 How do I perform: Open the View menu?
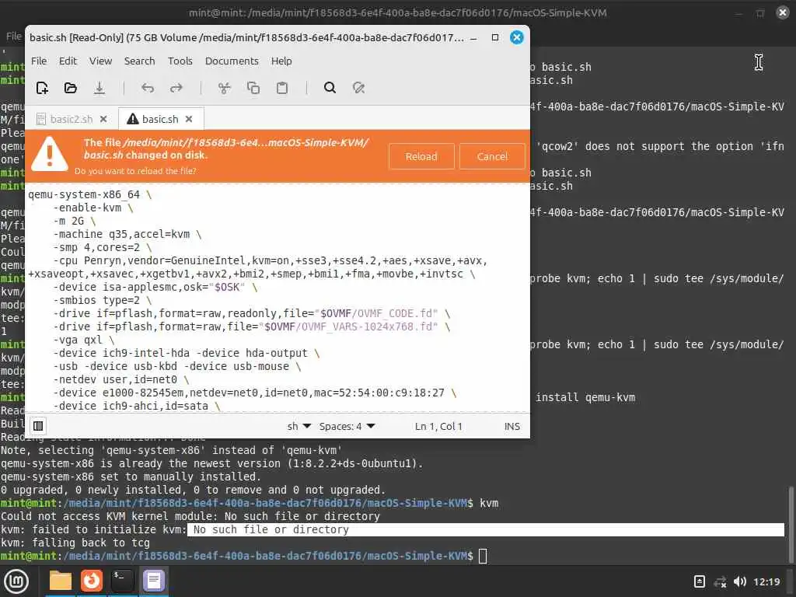click(100, 61)
